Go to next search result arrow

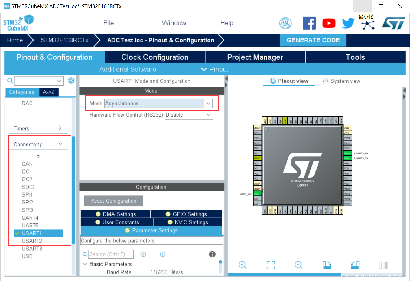click(163, 254)
